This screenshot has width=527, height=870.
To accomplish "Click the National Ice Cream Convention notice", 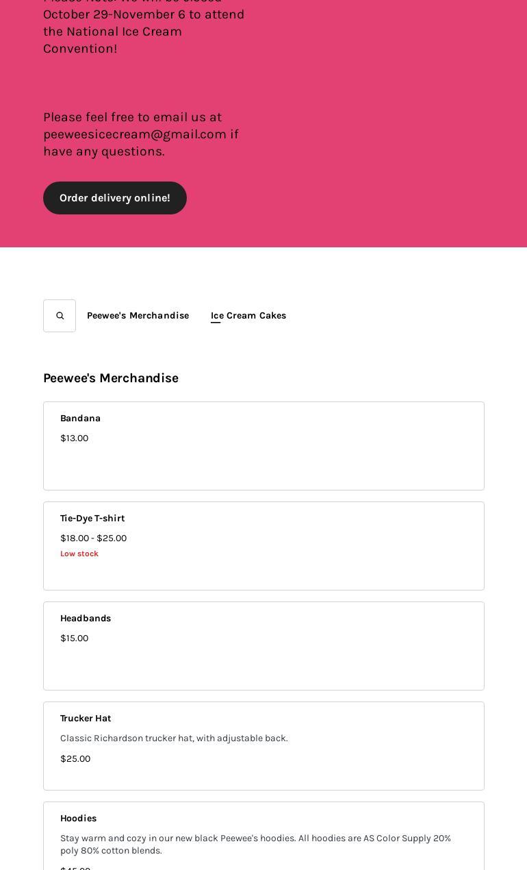I will coord(144,32).
